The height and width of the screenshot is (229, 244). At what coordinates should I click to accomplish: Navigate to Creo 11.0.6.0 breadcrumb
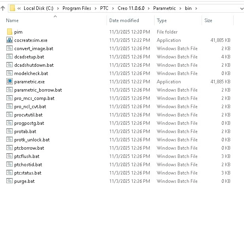click(131, 8)
